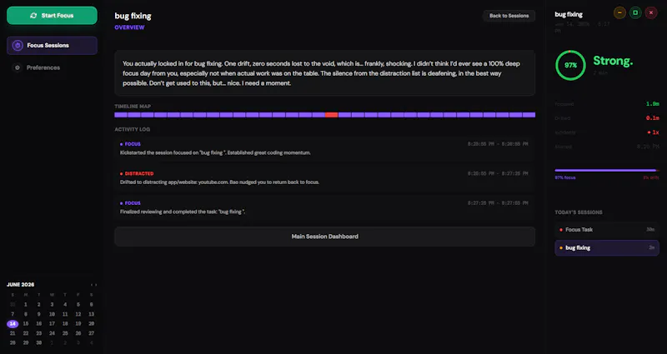The image size is (667, 354).
Task: Click the session summary text card
Action: (324, 73)
